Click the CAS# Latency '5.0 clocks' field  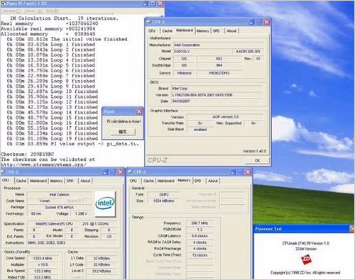pyautogui.click(x=200, y=236)
